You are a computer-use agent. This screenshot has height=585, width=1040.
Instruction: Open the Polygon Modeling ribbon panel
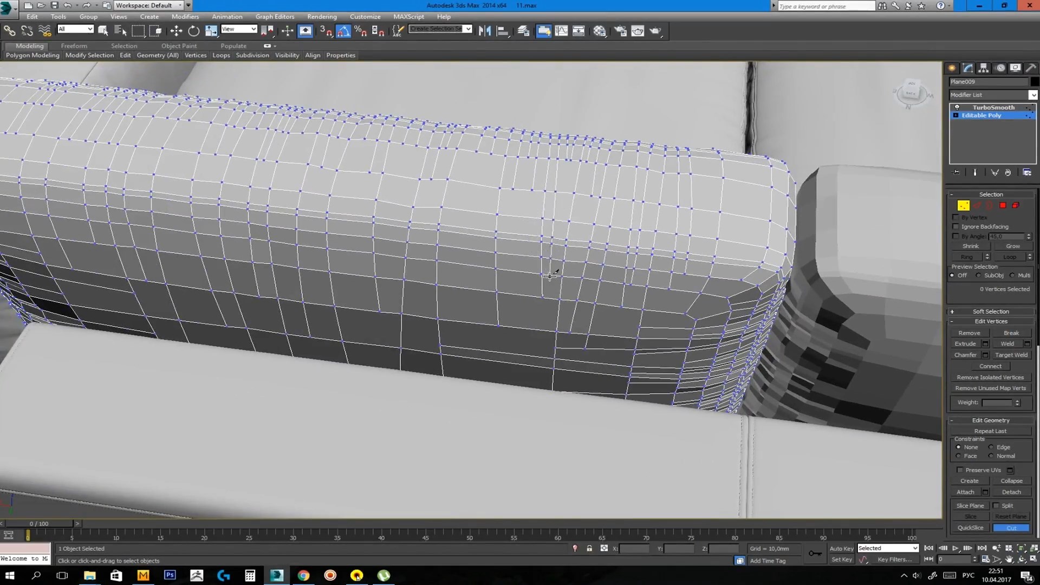click(32, 55)
